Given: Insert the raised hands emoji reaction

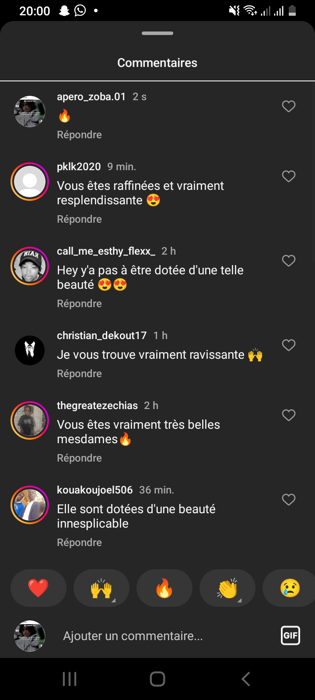Looking at the screenshot, I should 101,588.
